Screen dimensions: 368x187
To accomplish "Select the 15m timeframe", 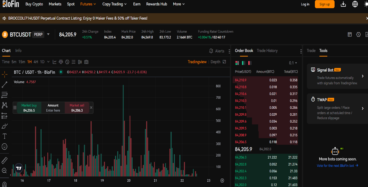I will click(22, 62).
